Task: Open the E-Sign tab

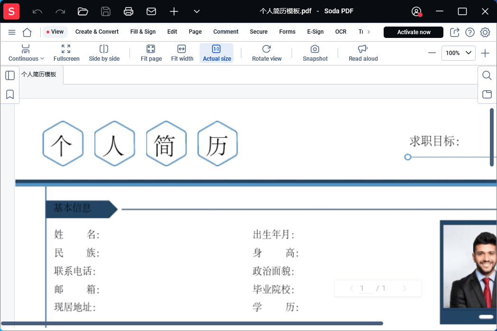Action: point(315,32)
